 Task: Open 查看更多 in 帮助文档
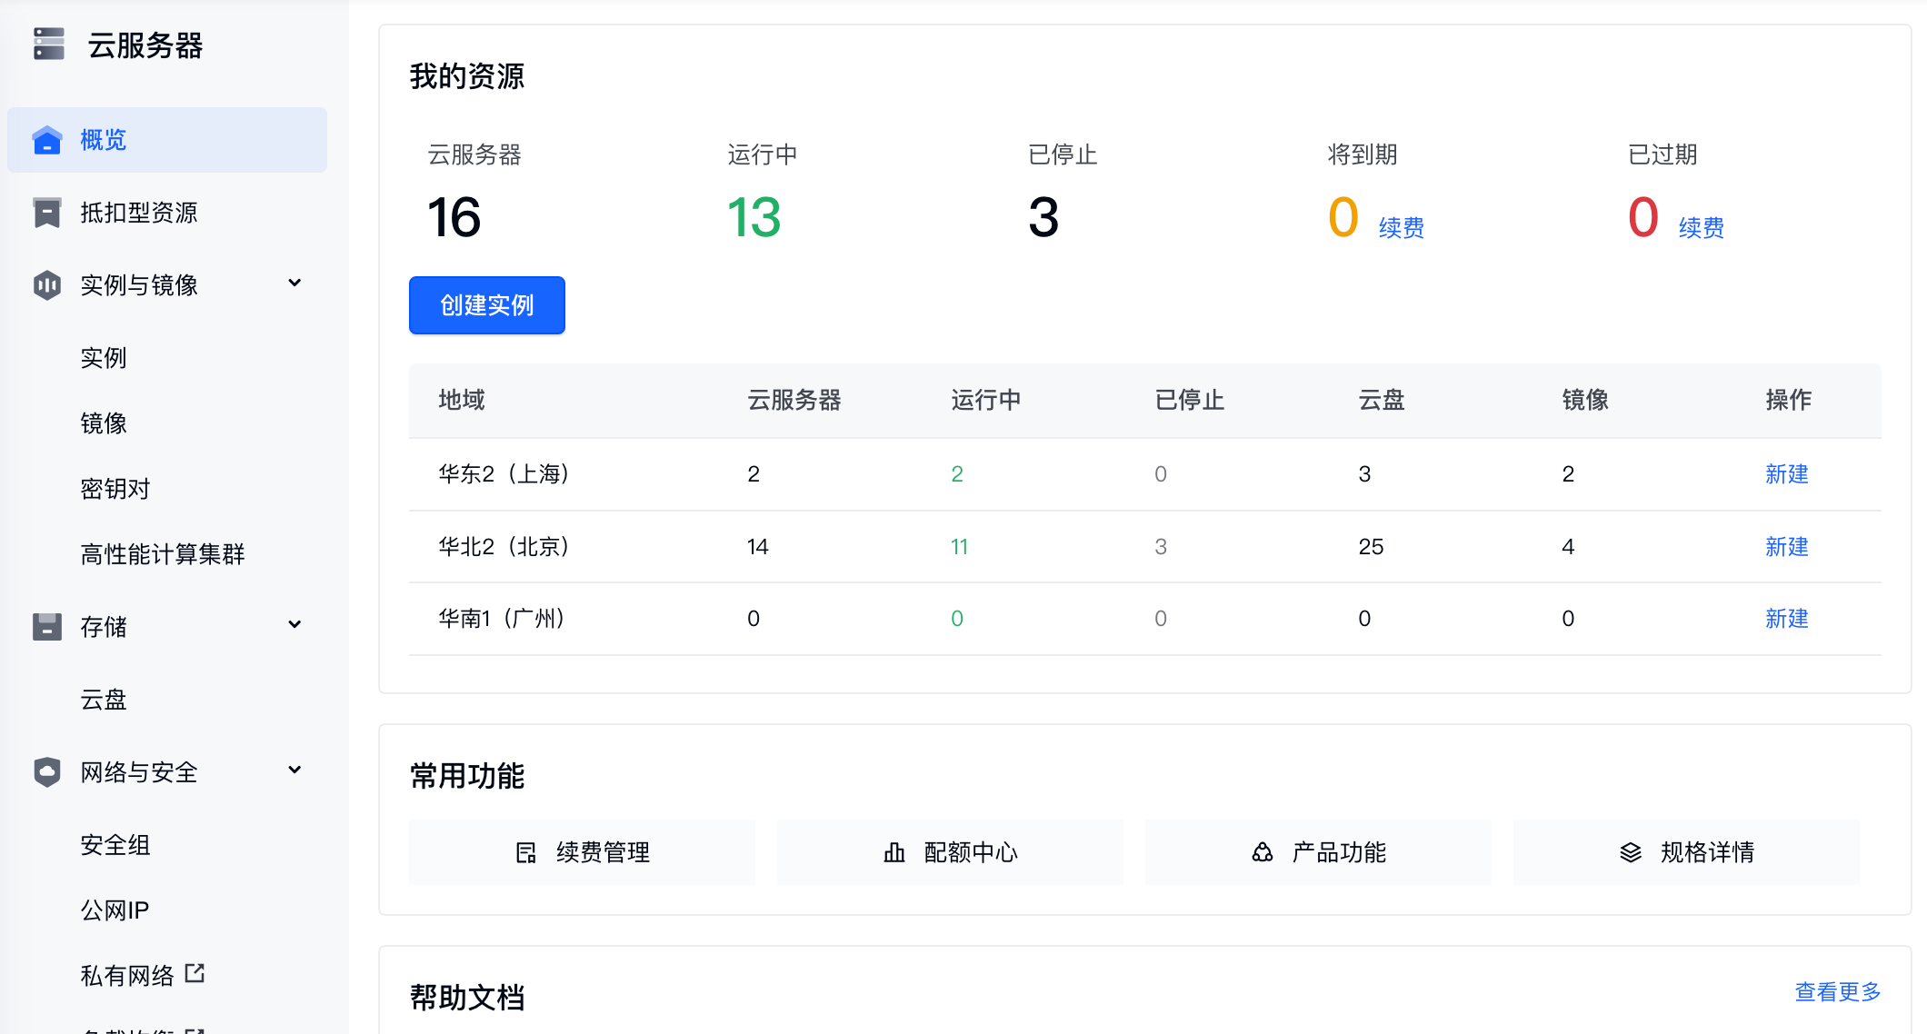click(1837, 991)
